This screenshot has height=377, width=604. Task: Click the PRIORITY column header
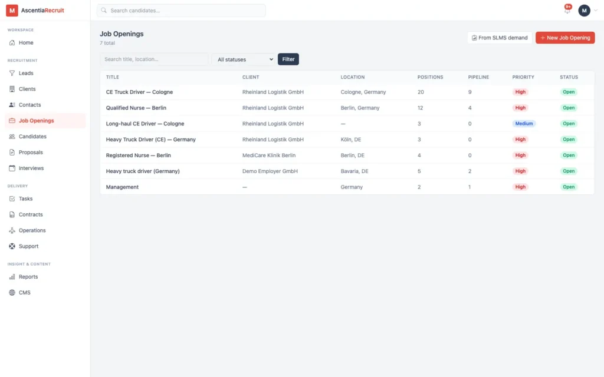pos(523,77)
